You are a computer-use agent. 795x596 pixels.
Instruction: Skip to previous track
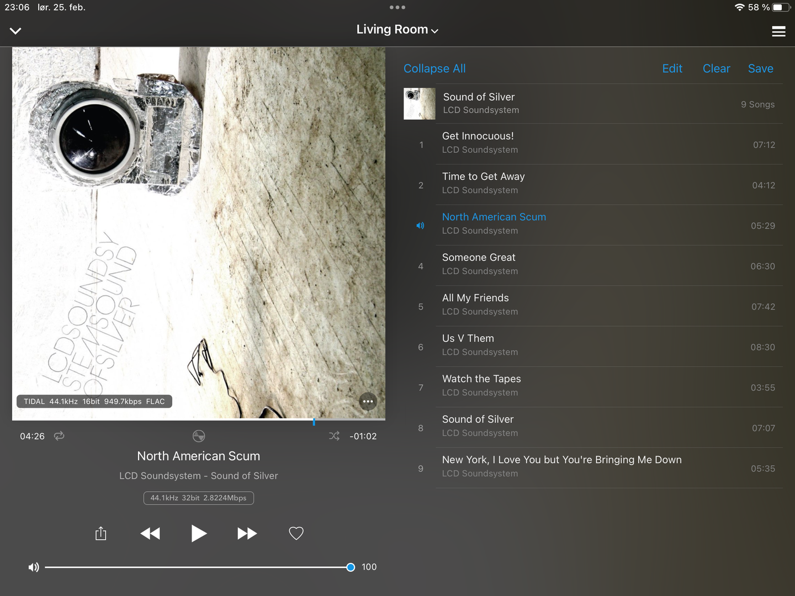[x=150, y=533]
